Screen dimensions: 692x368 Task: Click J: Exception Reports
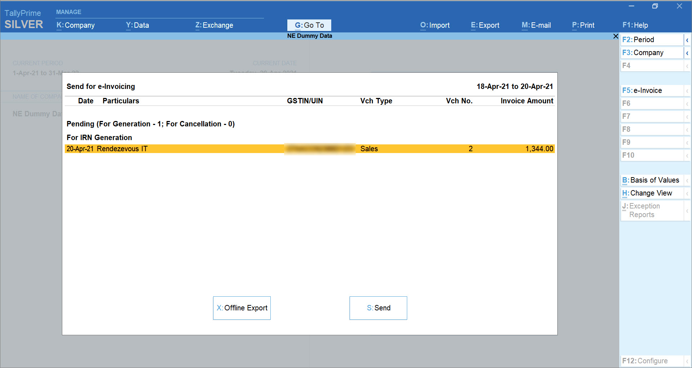tap(652, 210)
